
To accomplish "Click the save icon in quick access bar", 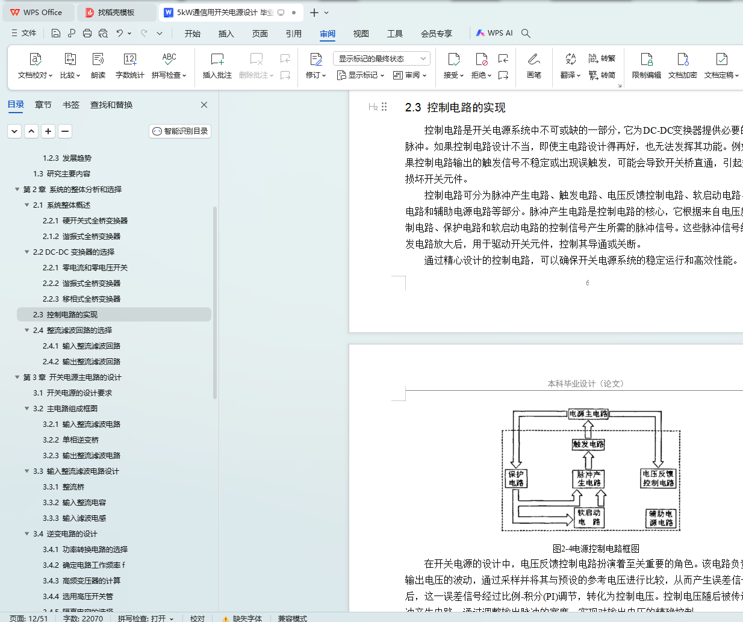I will click(x=56, y=33).
